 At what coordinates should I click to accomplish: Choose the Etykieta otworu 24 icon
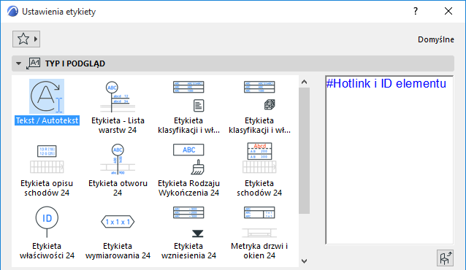(118, 159)
